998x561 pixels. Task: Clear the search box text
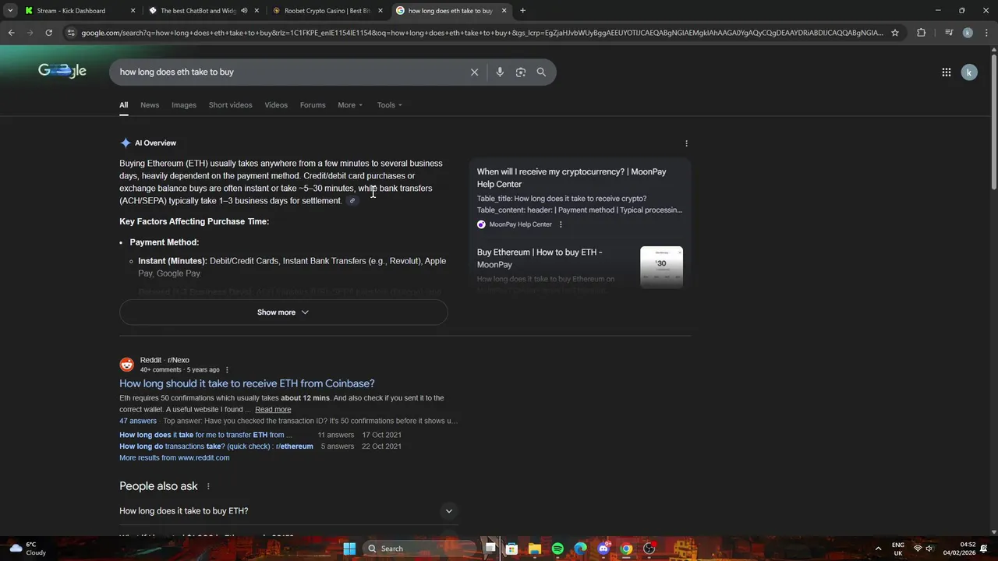(474, 72)
